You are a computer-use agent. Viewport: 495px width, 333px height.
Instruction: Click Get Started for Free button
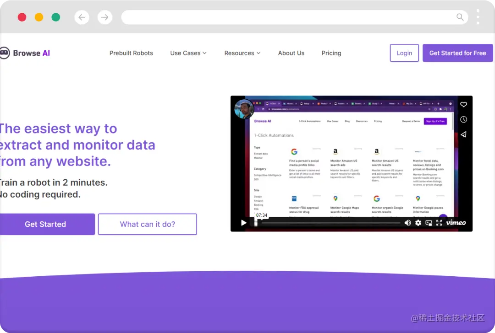click(x=458, y=53)
